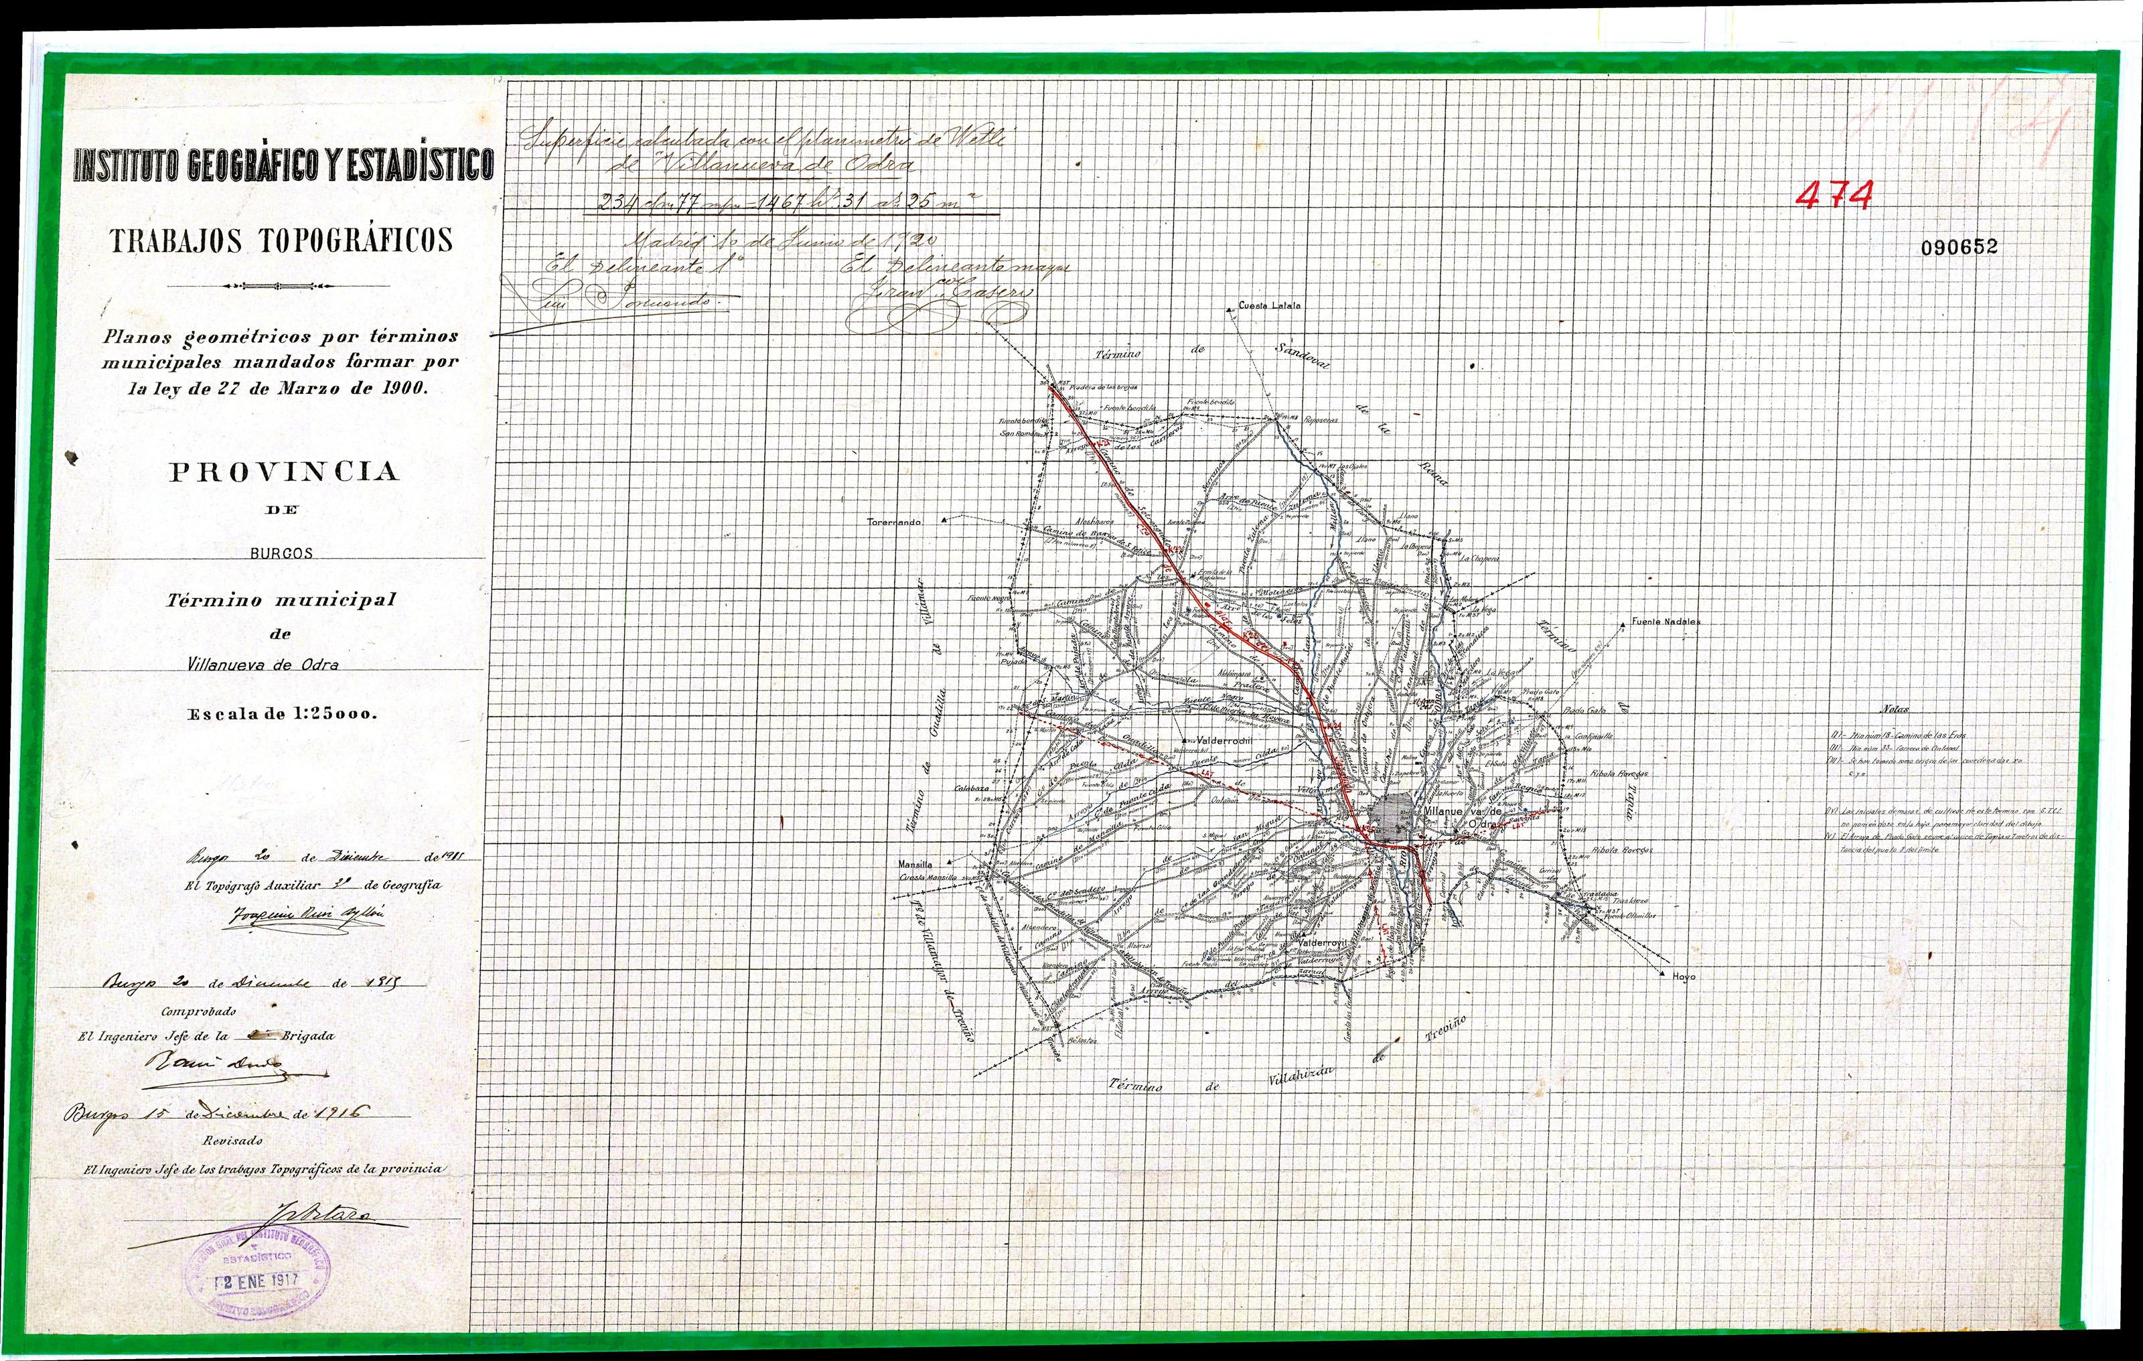Click the "La Chopera" map label

(1480, 558)
